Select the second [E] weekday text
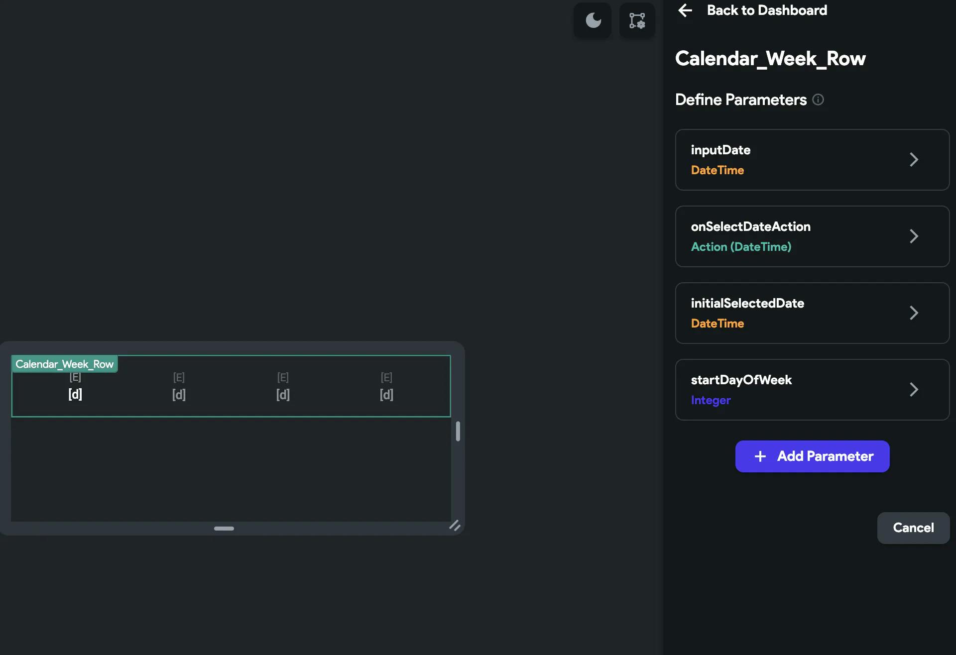This screenshot has height=655, width=956. coord(179,377)
